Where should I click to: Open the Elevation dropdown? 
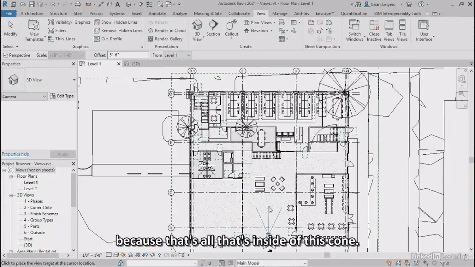(x=258, y=30)
